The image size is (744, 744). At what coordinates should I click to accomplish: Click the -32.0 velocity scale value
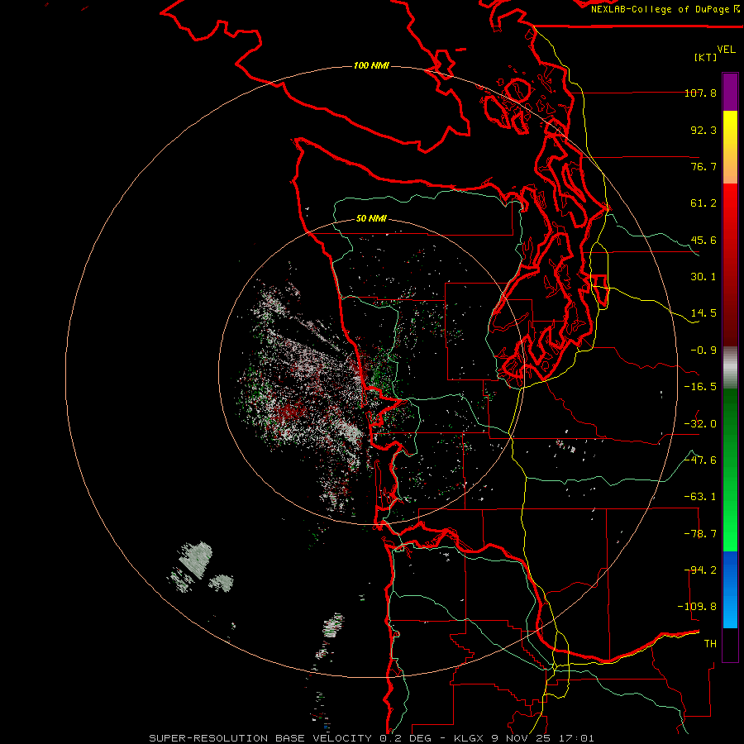coord(700,424)
